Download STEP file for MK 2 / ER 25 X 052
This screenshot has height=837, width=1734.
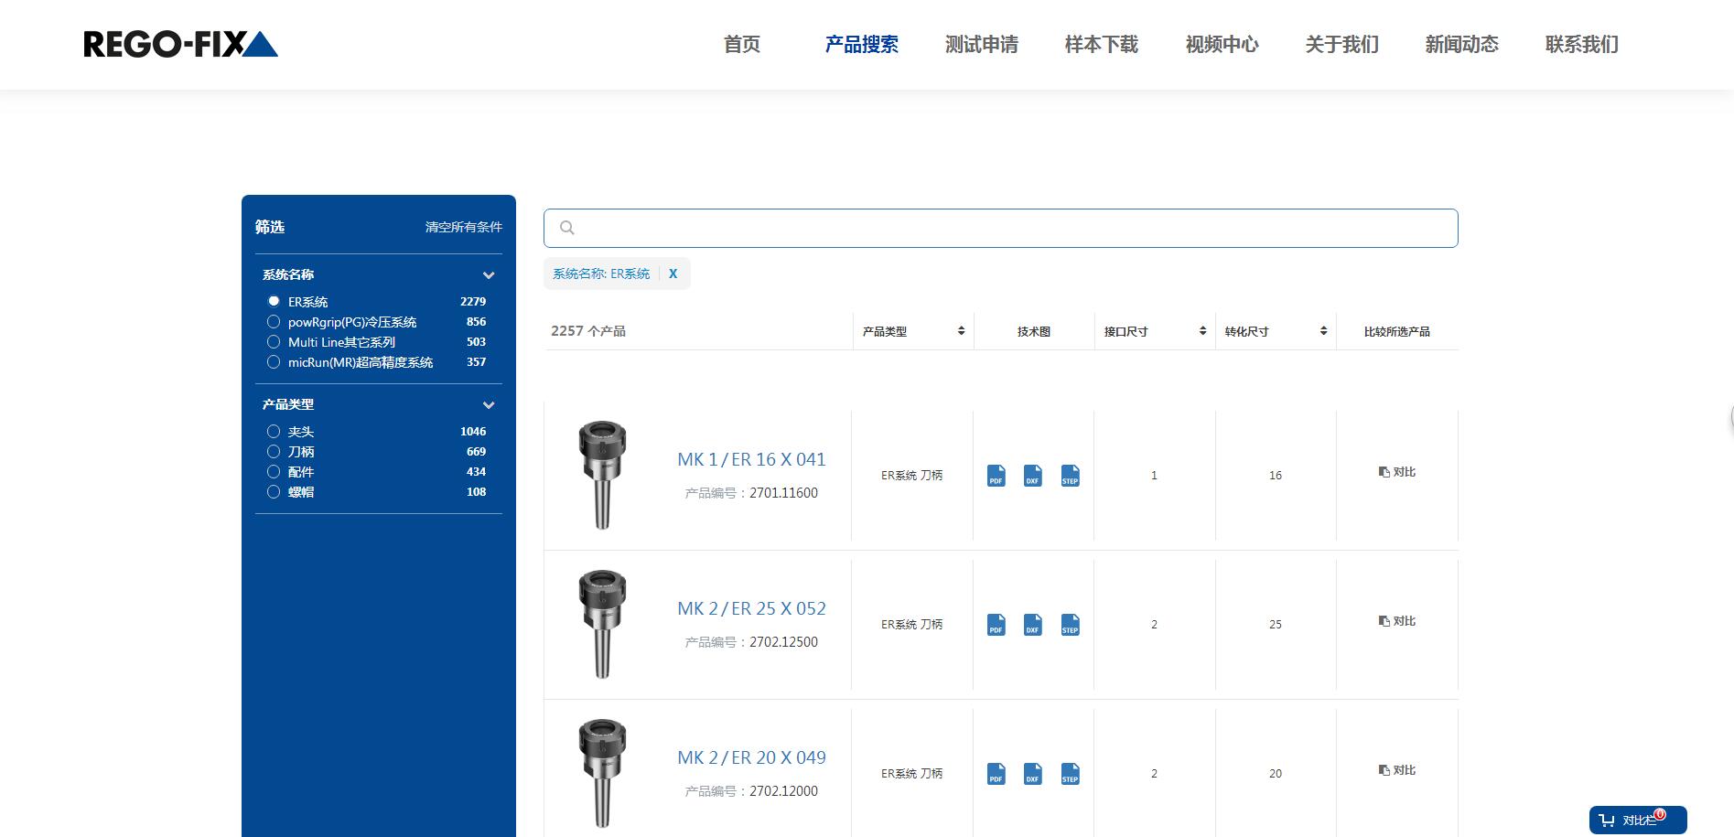(1070, 625)
